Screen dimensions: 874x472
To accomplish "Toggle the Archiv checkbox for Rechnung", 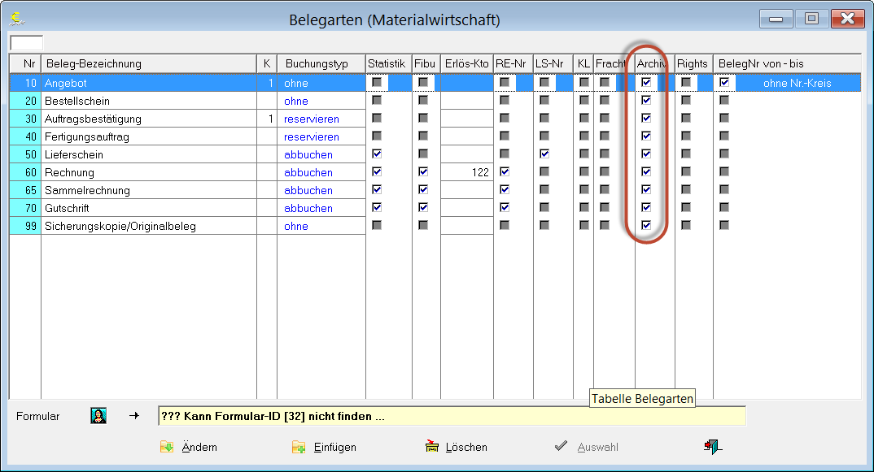I will (x=647, y=171).
